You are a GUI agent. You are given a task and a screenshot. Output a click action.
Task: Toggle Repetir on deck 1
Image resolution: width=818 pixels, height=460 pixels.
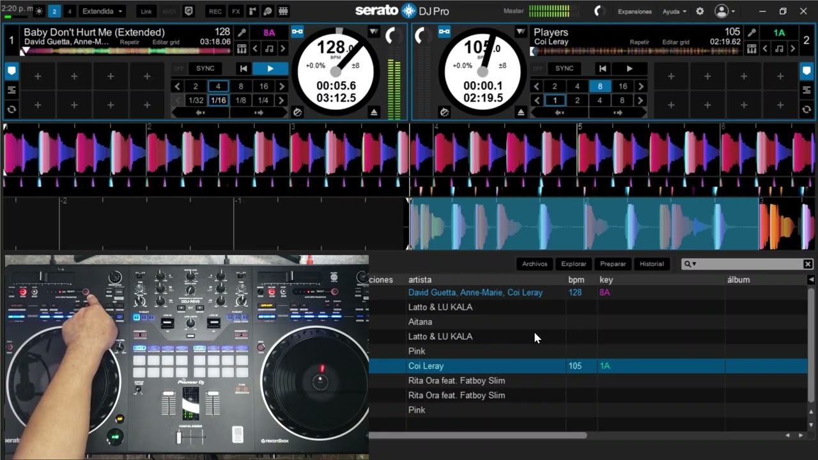(130, 42)
